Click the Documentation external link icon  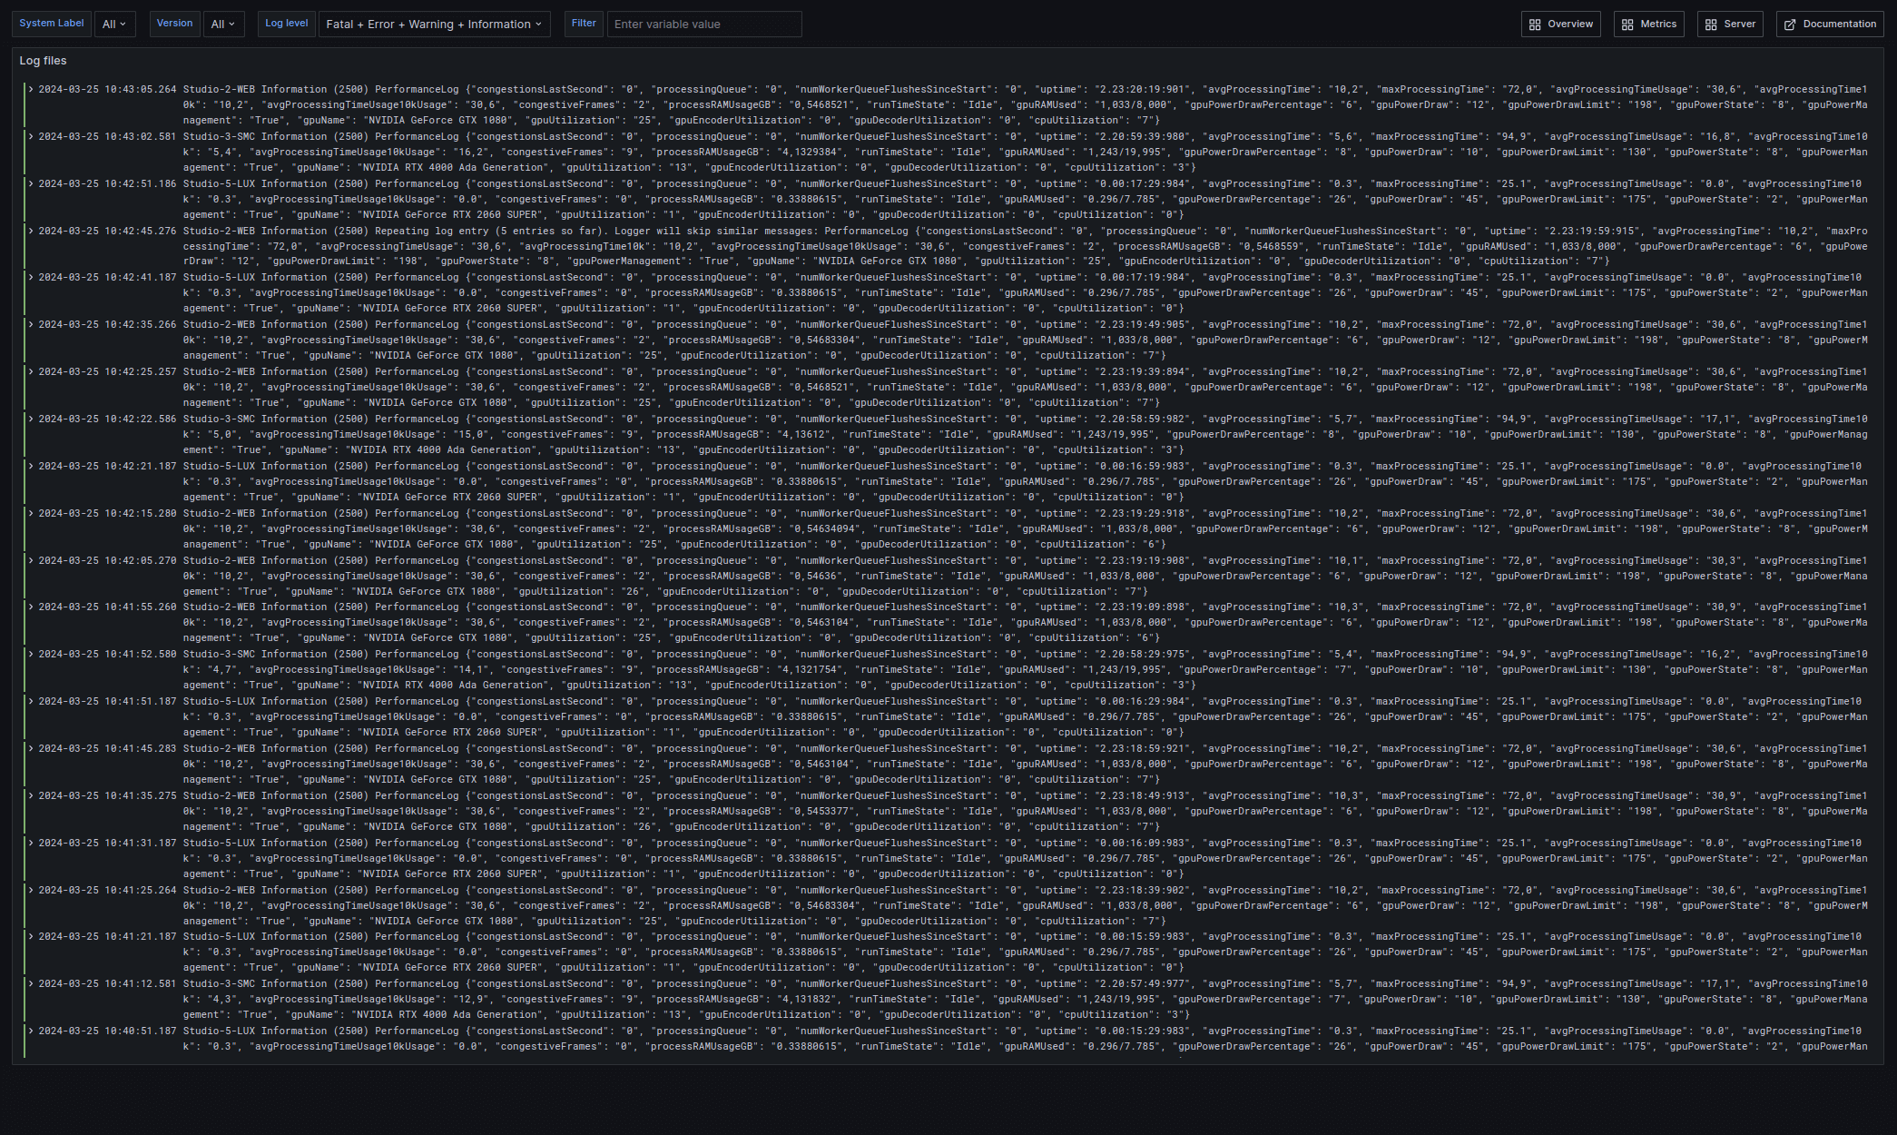coord(1790,25)
